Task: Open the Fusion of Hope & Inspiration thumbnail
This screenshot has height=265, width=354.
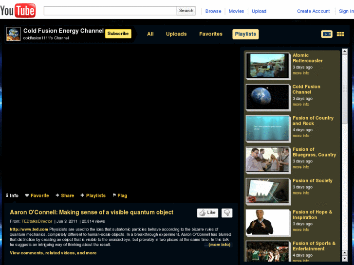Action: pos(267,222)
